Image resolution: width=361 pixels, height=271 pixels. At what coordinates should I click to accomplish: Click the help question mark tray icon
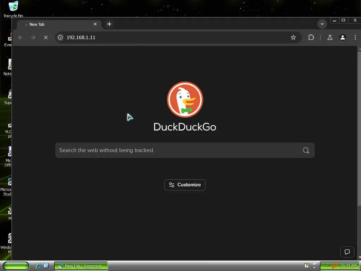[306, 266]
